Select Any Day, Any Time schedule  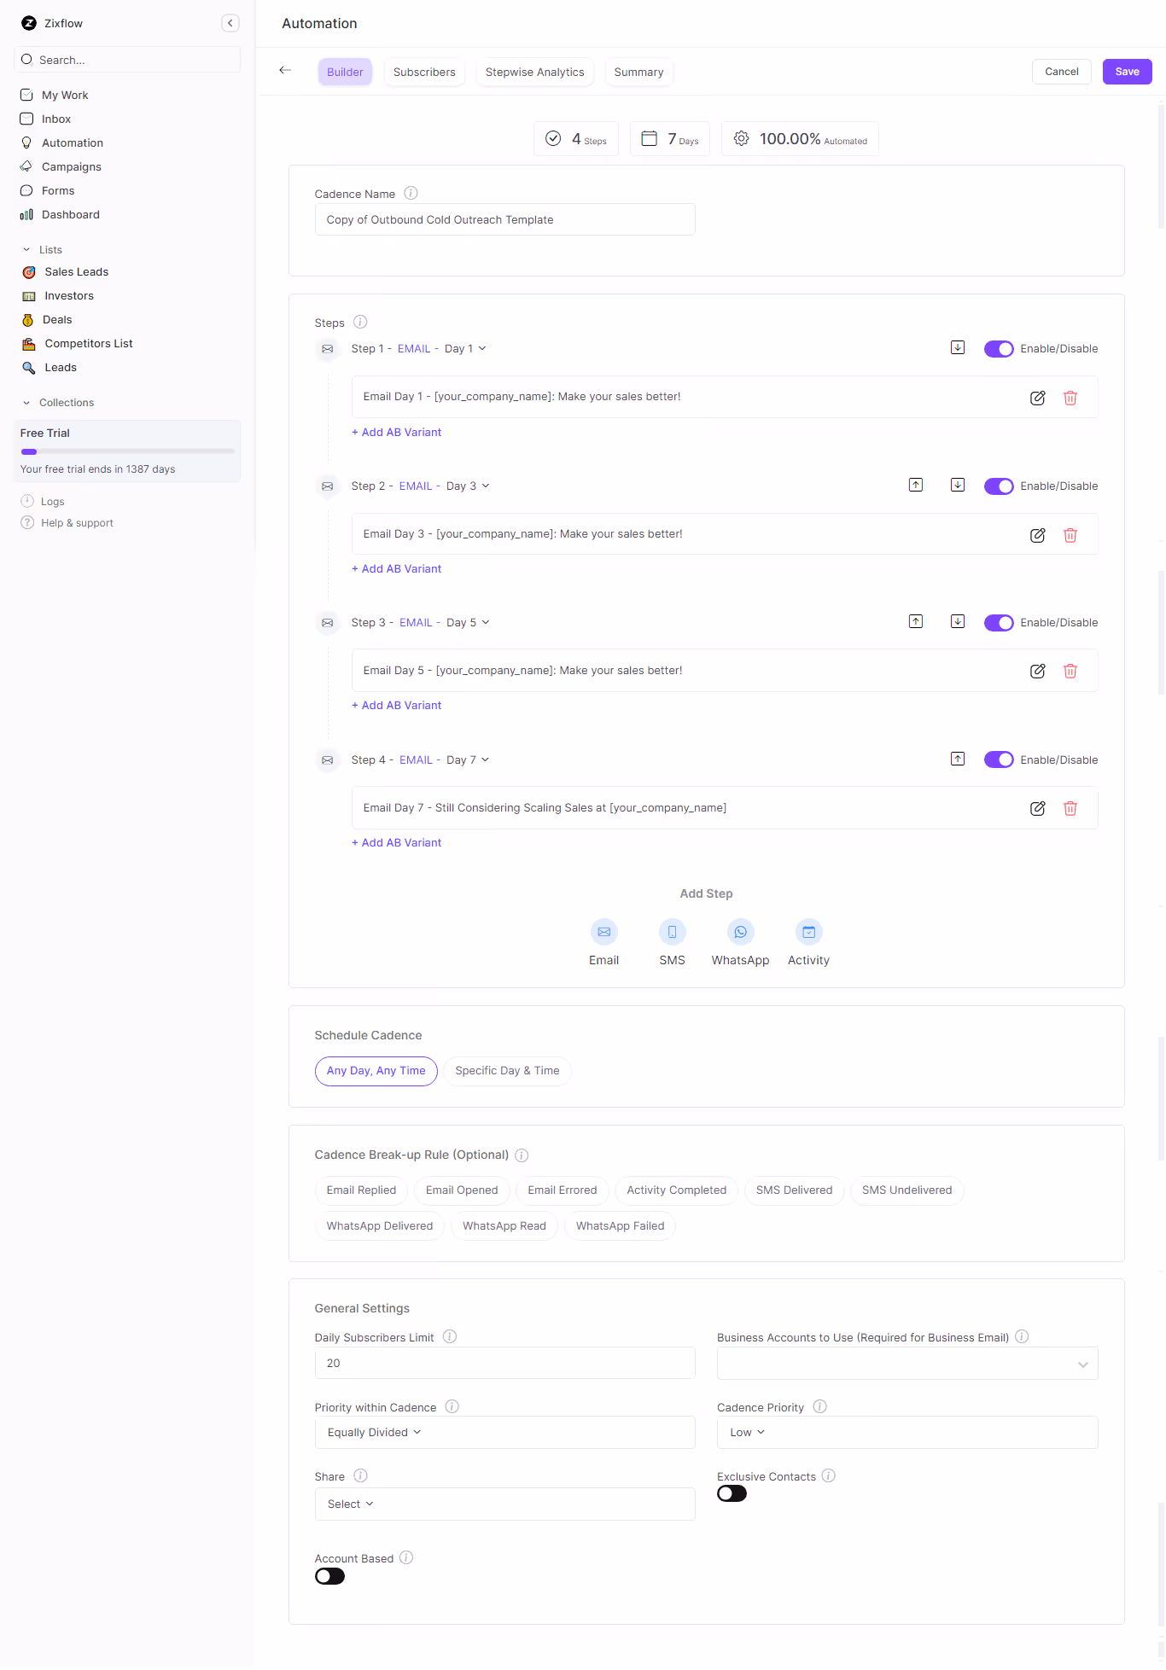[376, 1071]
